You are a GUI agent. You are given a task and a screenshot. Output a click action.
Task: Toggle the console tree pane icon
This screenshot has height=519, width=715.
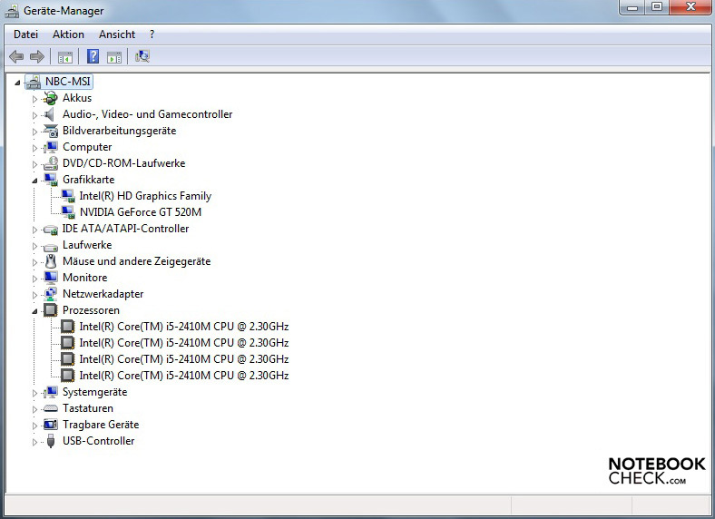click(65, 57)
